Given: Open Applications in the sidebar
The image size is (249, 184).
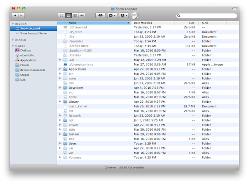Looking at the screenshot, I should 28,60.
